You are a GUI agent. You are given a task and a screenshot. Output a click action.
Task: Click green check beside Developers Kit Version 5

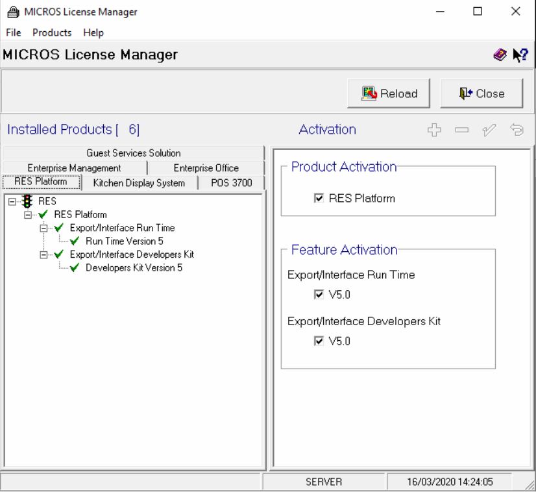point(75,267)
